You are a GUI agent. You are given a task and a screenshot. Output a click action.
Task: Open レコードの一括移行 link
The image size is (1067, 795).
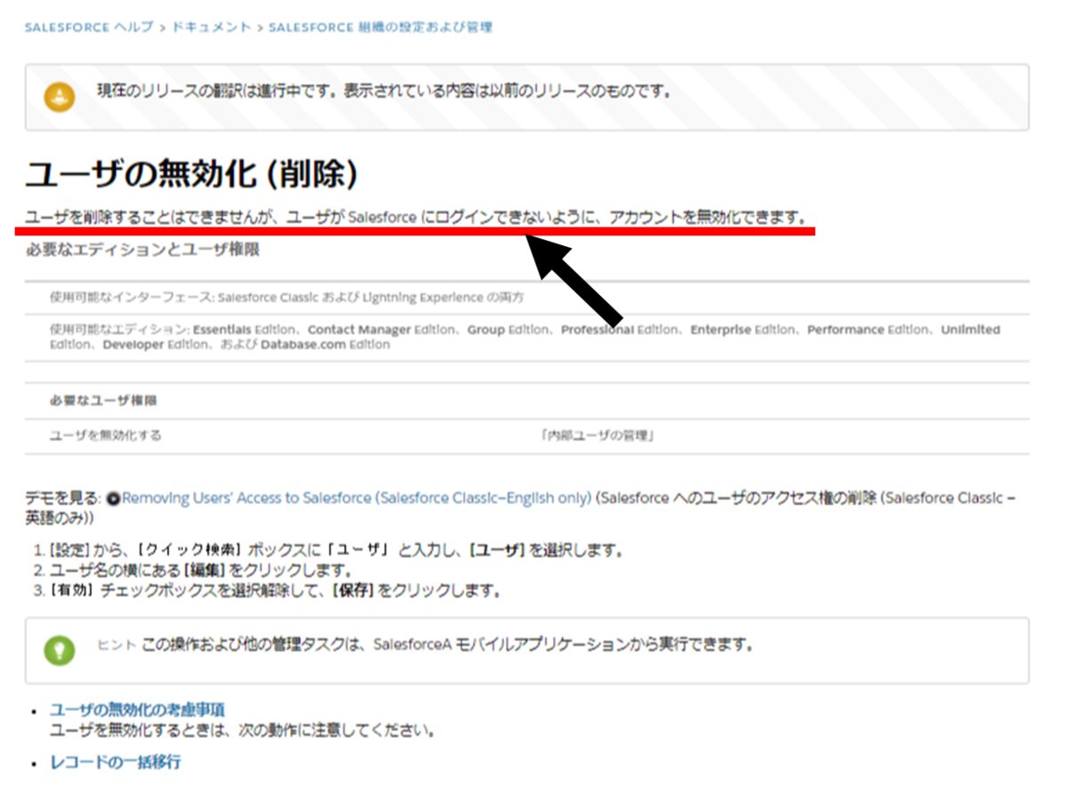coord(116,762)
